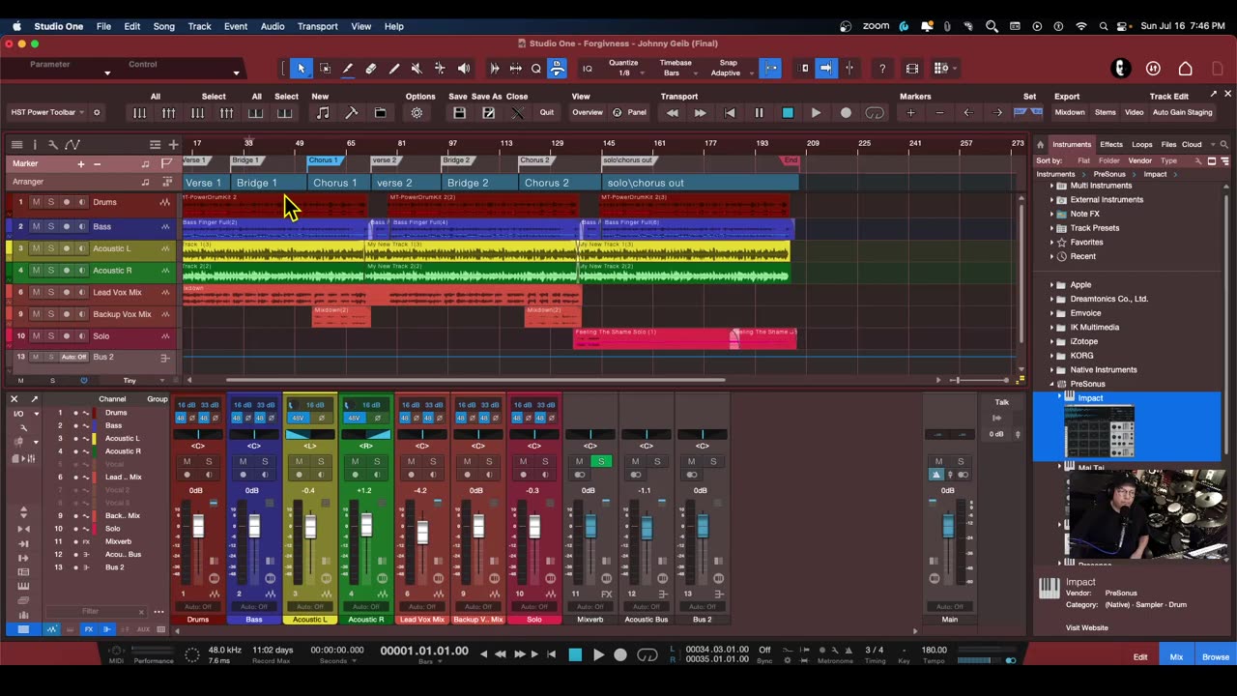
Task: Go to the browser Home icon
Action: 1041,144
